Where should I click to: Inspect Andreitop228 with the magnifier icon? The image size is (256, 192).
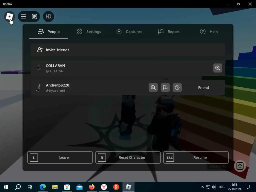pyautogui.click(x=153, y=87)
